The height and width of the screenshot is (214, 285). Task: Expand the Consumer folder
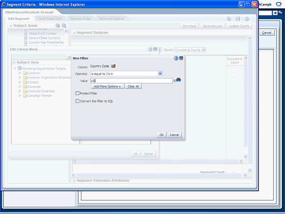coord(20,86)
